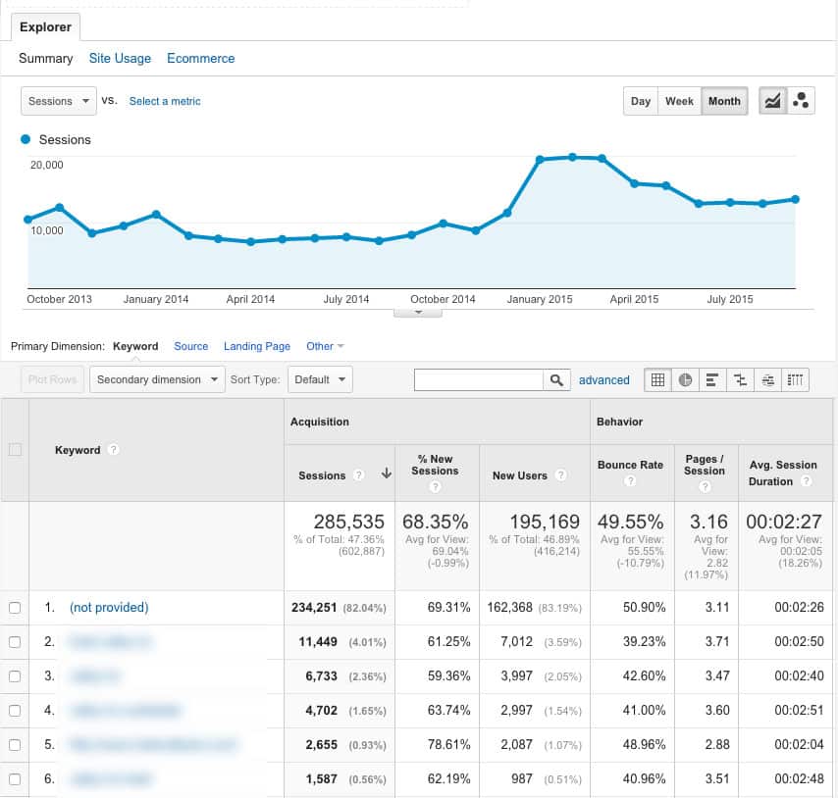838x798 pixels.
Task: Switch to the term cloud view
Action: click(767, 379)
